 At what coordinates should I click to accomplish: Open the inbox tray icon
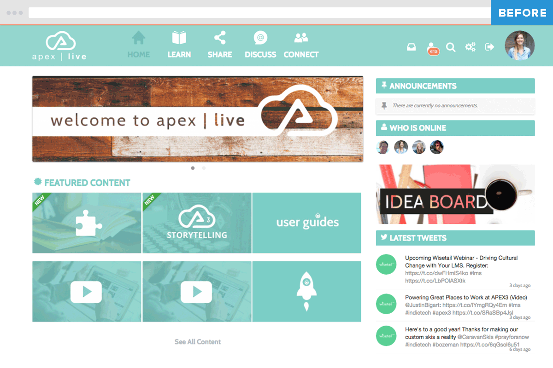411,47
